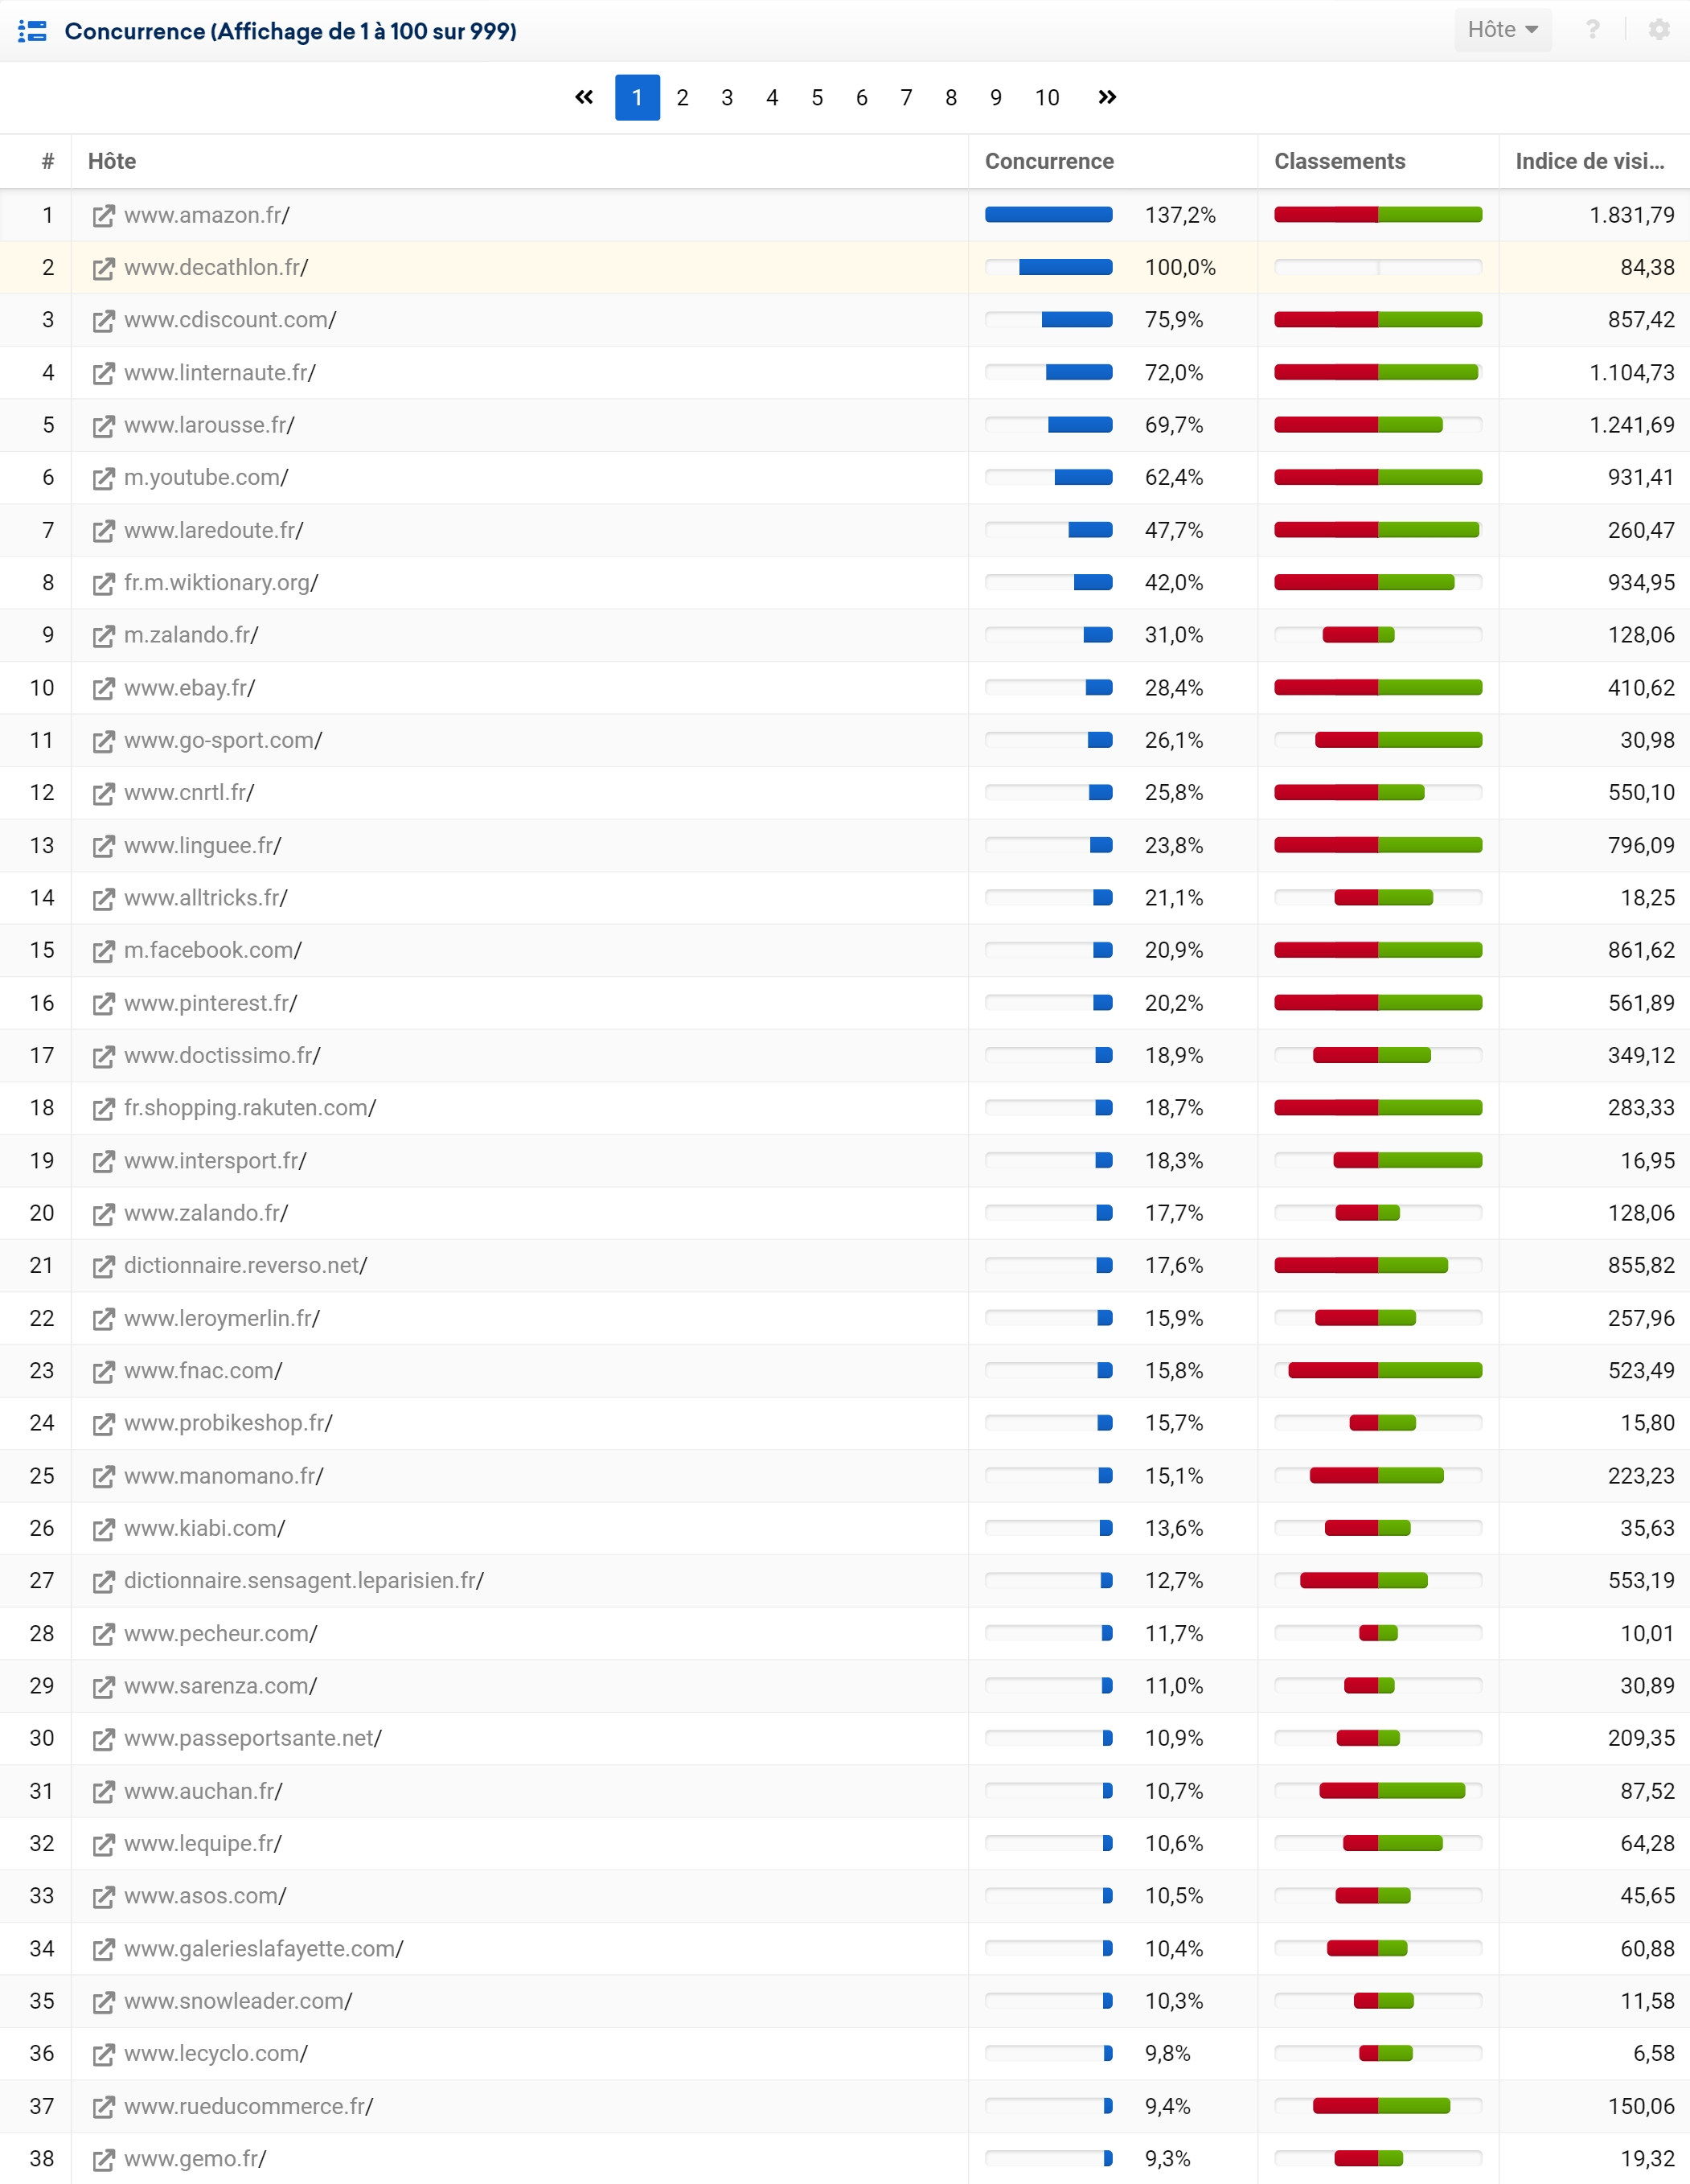The image size is (1690, 2184).
Task: Open external link icon for www.ebay.fr
Action: tap(103, 689)
